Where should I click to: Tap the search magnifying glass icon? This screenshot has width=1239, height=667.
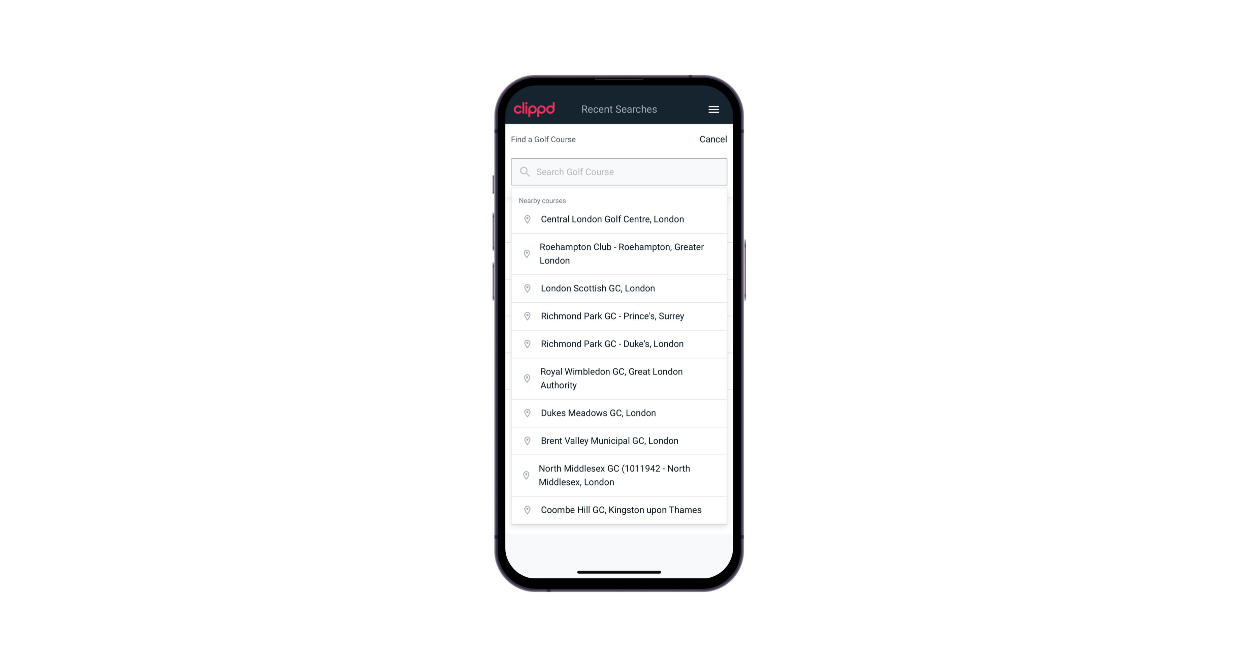point(524,171)
